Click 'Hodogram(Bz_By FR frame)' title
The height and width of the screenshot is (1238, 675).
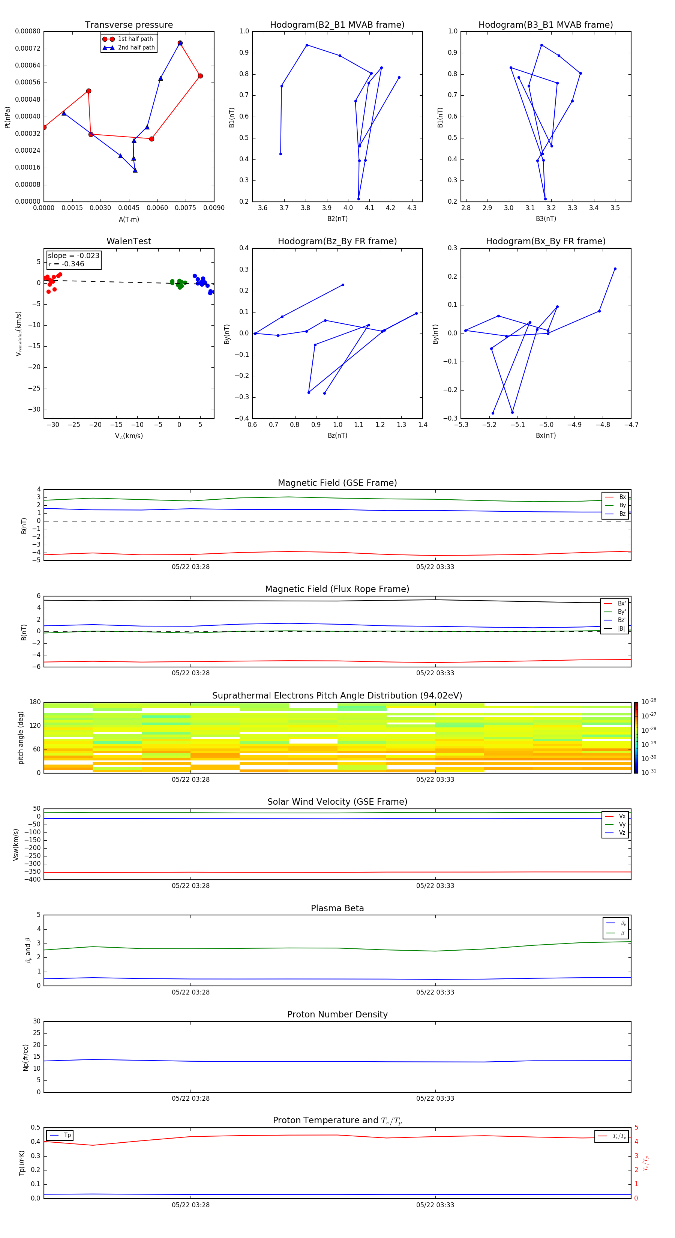click(x=337, y=241)
